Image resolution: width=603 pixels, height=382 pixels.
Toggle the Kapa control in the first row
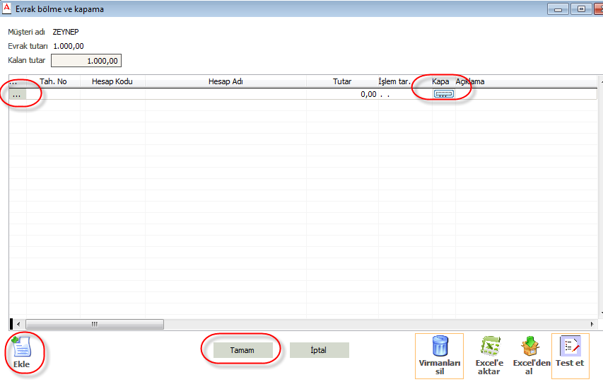click(x=443, y=94)
